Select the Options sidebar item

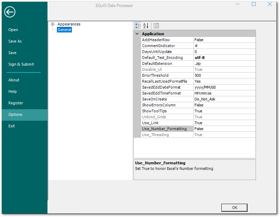pyautogui.click(x=25, y=114)
